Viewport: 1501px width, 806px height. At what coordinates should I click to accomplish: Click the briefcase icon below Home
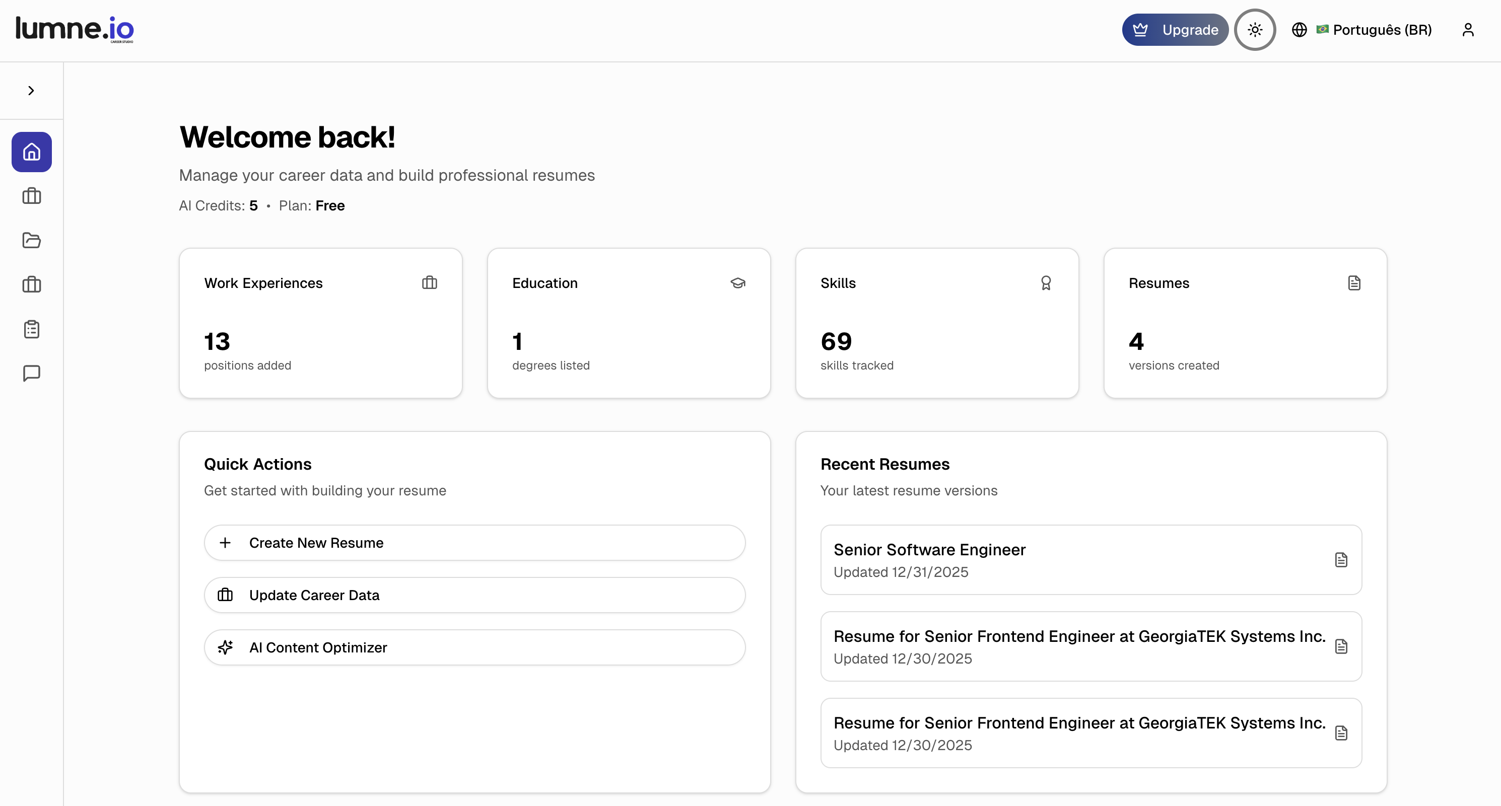coord(31,196)
